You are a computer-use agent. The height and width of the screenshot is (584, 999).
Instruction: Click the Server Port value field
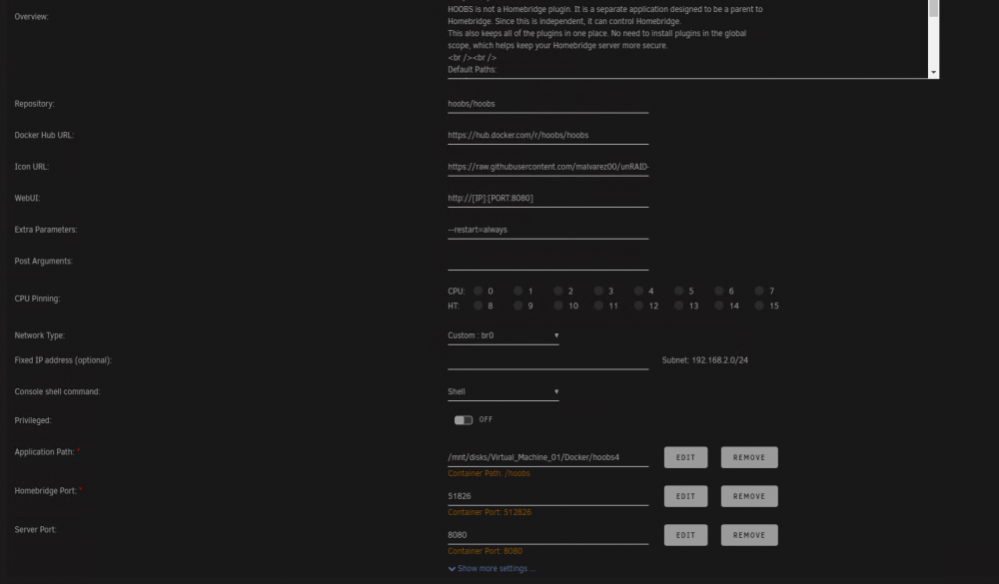(547, 535)
